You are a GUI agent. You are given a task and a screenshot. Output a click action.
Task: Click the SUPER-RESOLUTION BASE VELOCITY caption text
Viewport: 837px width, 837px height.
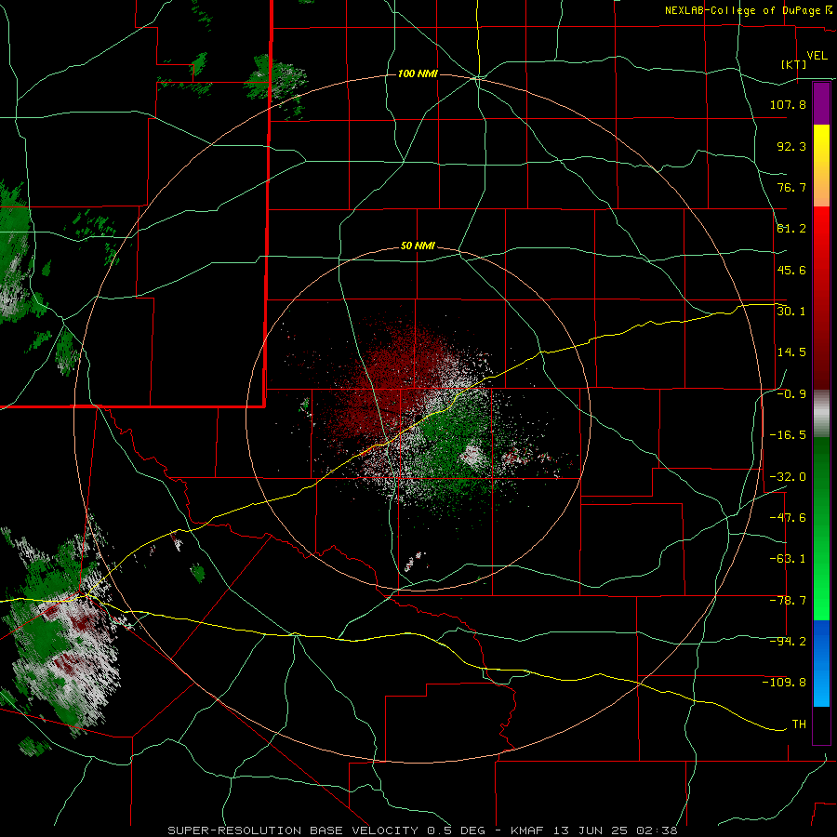[293, 830]
